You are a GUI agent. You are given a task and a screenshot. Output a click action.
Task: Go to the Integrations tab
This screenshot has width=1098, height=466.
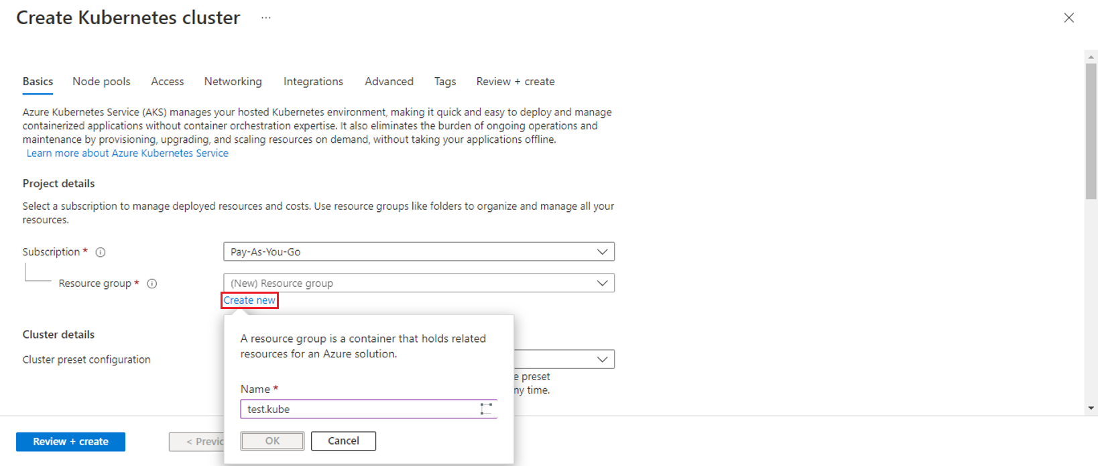click(313, 81)
